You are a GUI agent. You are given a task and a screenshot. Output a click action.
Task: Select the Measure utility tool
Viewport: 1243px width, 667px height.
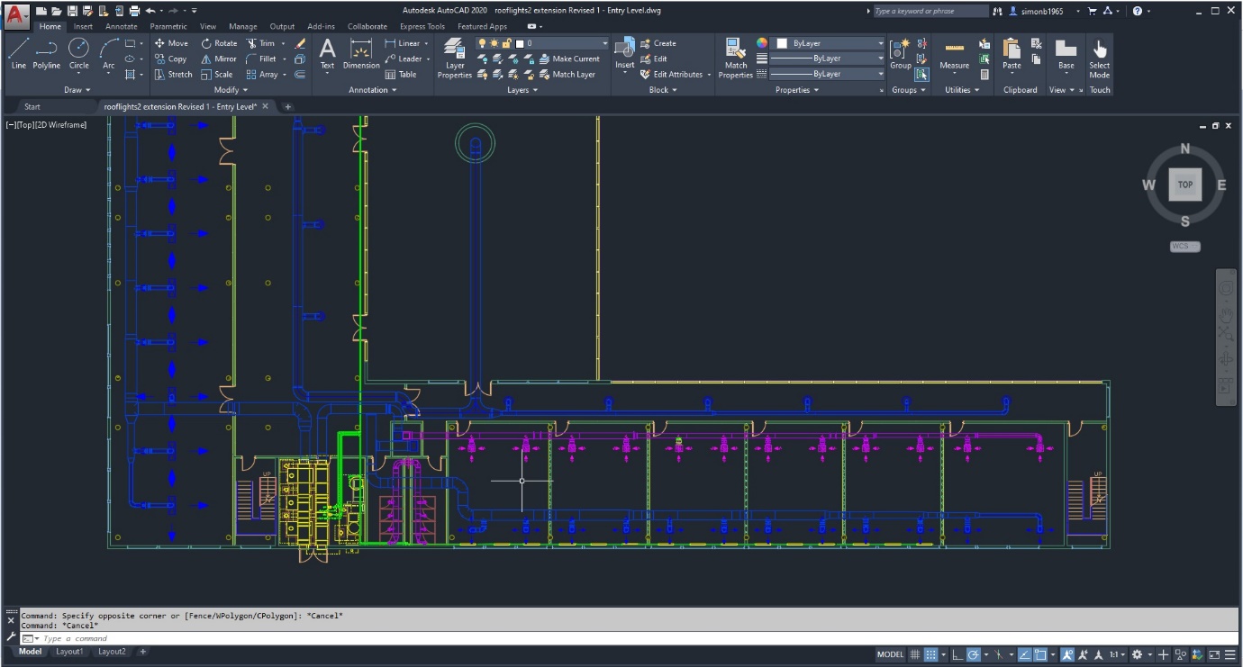[x=955, y=54]
